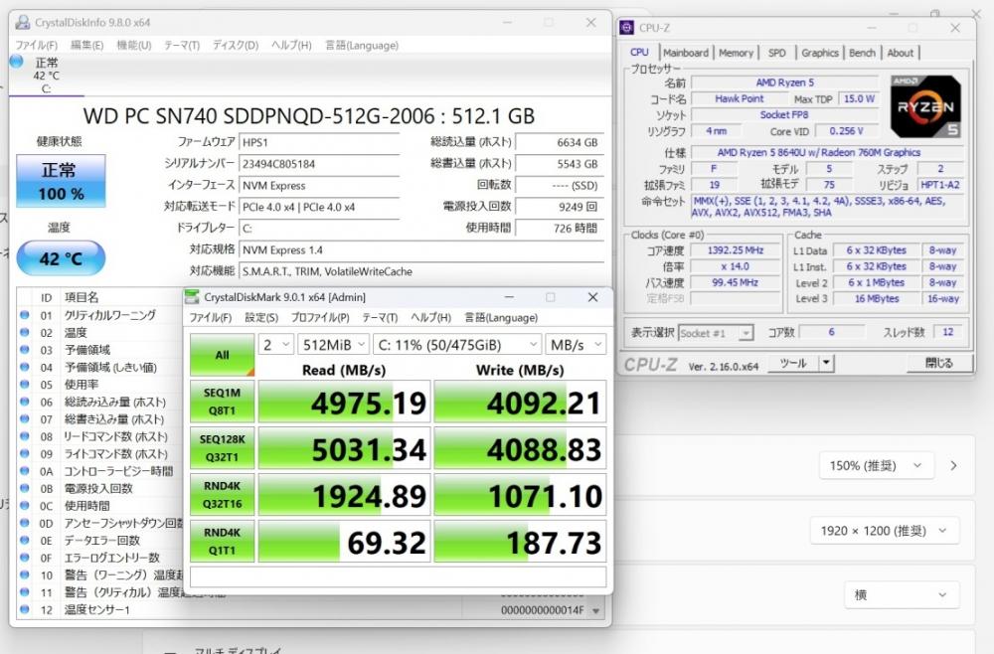This screenshot has height=654, width=994.
Task: Click serial number field 23494C805184
Action: 319,164
